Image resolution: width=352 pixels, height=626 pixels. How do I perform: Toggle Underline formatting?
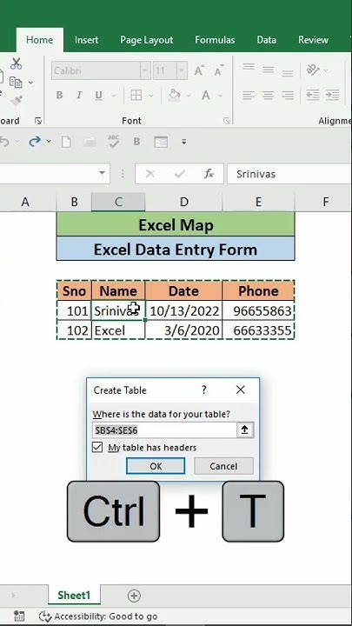pyautogui.click(x=98, y=95)
